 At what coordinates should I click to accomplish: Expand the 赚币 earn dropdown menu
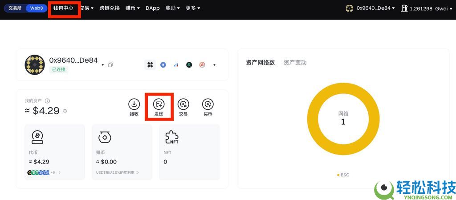click(x=133, y=8)
